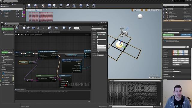192x108 pixels.
Task: Click the Perspective viewport mode button
Action: [31, 10]
